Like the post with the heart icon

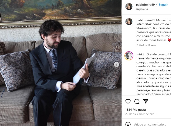(x=128, y=101)
